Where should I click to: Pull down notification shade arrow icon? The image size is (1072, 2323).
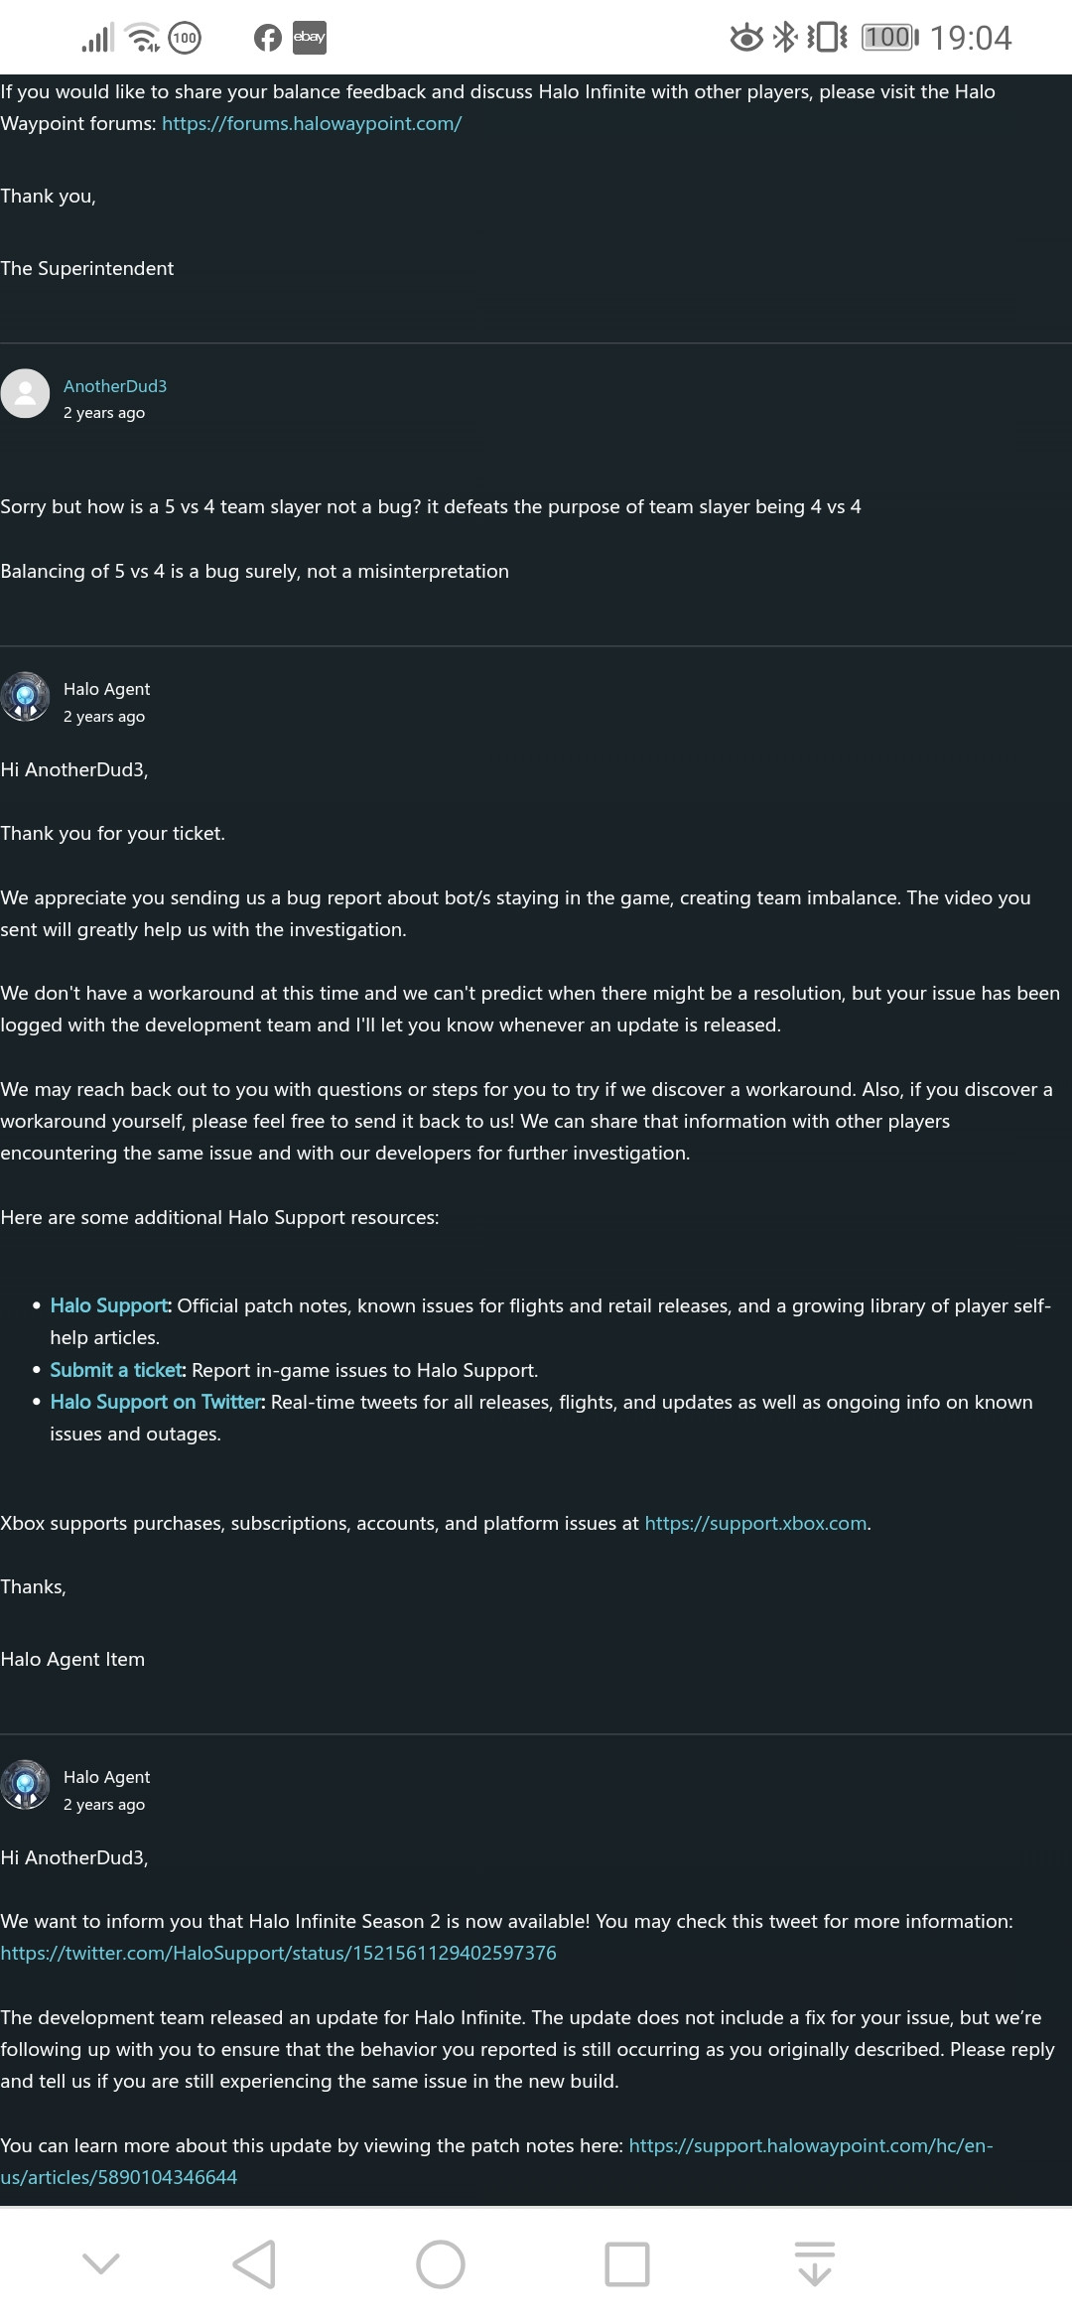coord(814,2263)
